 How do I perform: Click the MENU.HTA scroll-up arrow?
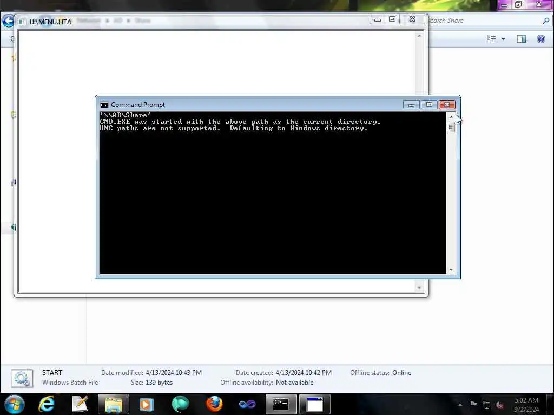click(419, 36)
